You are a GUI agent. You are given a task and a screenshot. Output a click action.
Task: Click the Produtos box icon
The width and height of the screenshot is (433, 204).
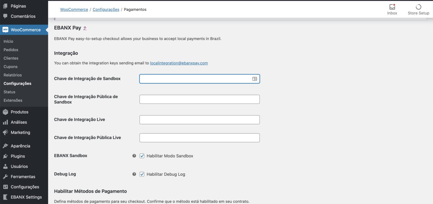tap(5, 112)
